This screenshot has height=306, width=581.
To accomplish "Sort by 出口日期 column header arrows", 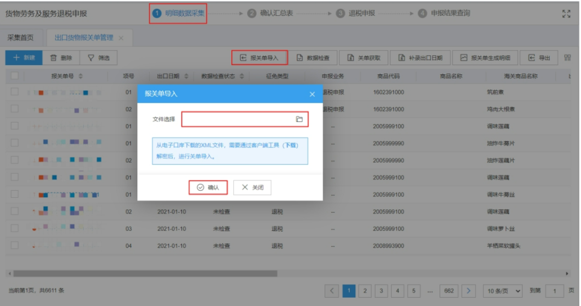I will pos(186,76).
